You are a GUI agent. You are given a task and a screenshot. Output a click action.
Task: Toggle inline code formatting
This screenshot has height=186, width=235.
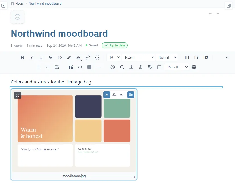(x=60, y=57)
